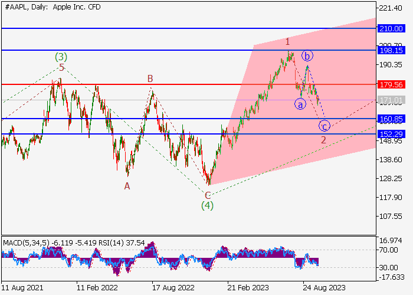This screenshot has height=295, width=413.
Task: Click the 70.00 RSI level value
Action: (388, 250)
